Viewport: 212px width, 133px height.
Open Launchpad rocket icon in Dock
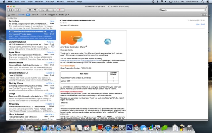point(30,128)
